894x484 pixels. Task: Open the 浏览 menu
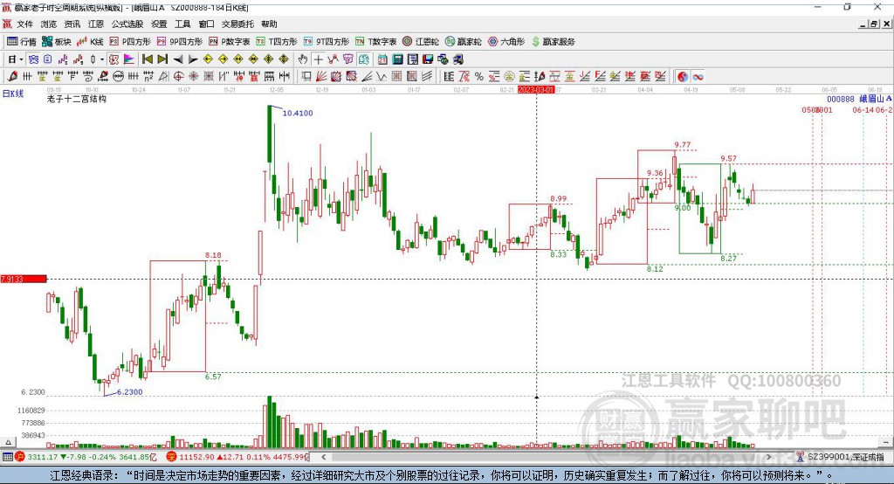point(49,24)
